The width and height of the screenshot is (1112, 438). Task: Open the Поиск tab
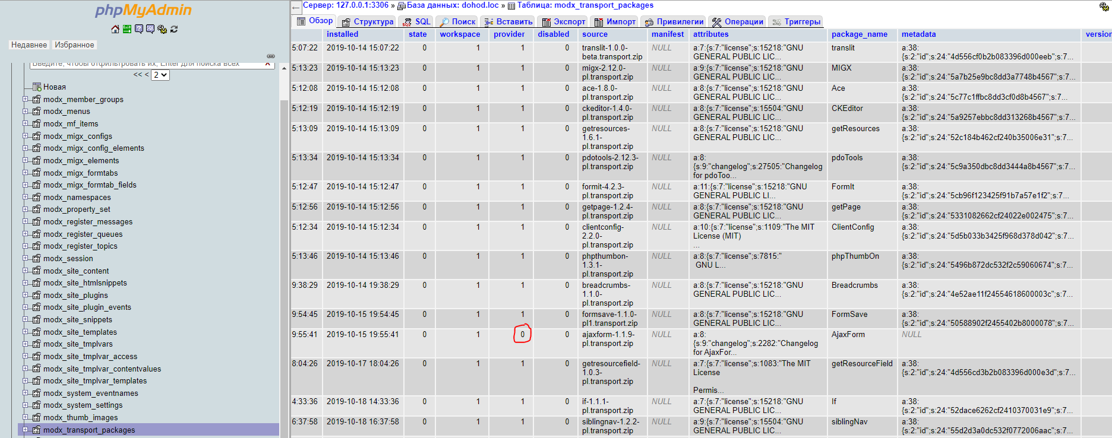[457, 21]
